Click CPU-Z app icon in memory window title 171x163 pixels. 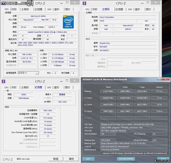click(x=3, y=81)
